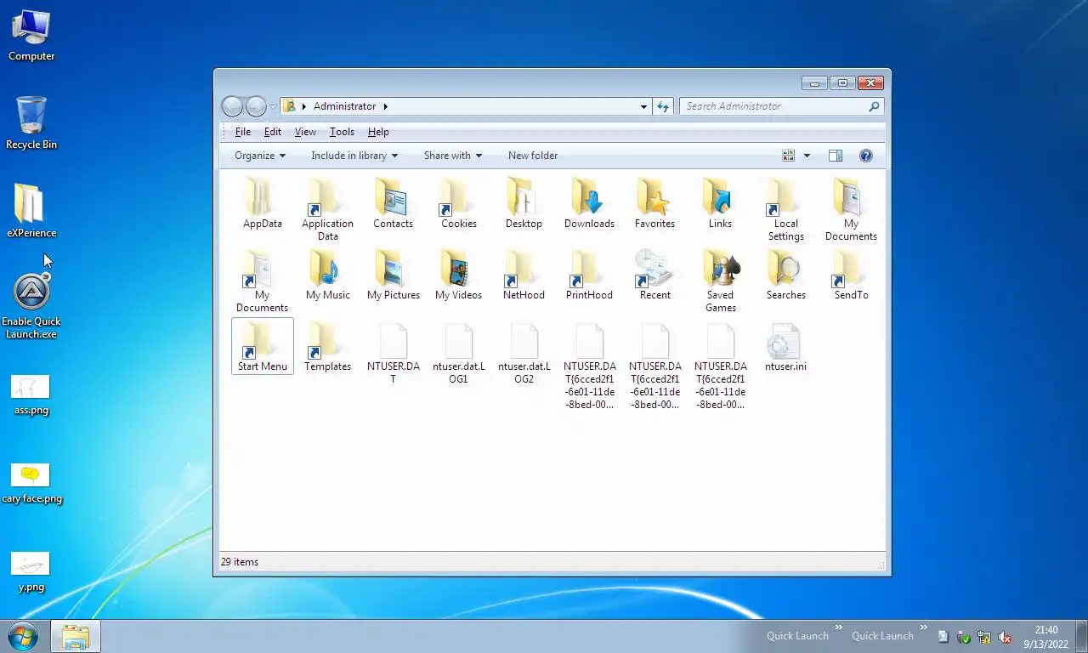This screenshot has height=653, width=1088.
Task: Select the Downloads folder
Action: [x=589, y=202]
